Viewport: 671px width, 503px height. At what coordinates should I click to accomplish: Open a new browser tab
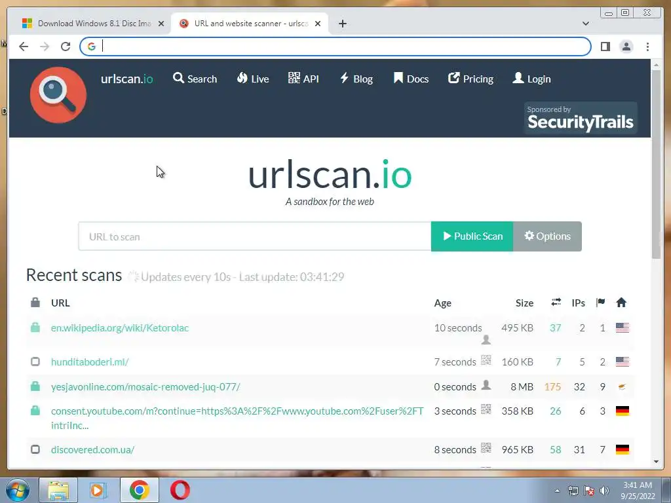click(342, 24)
